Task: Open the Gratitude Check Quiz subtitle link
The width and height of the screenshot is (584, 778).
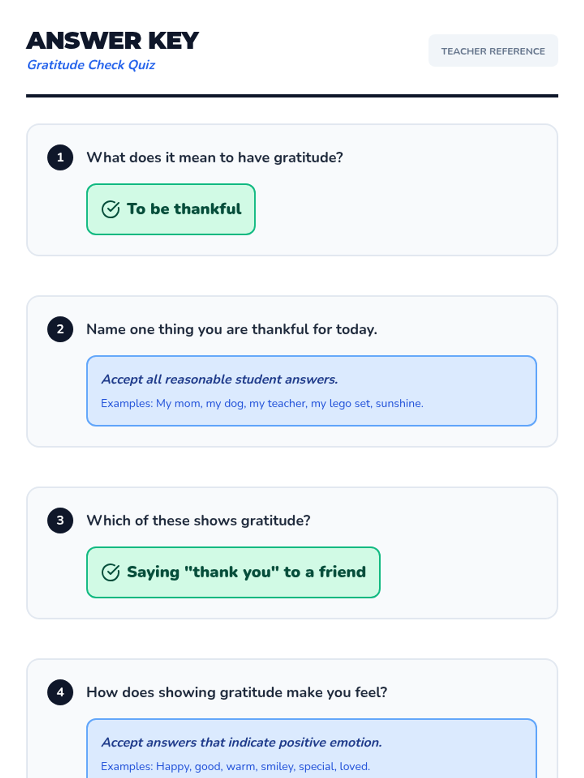Action: tap(91, 65)
